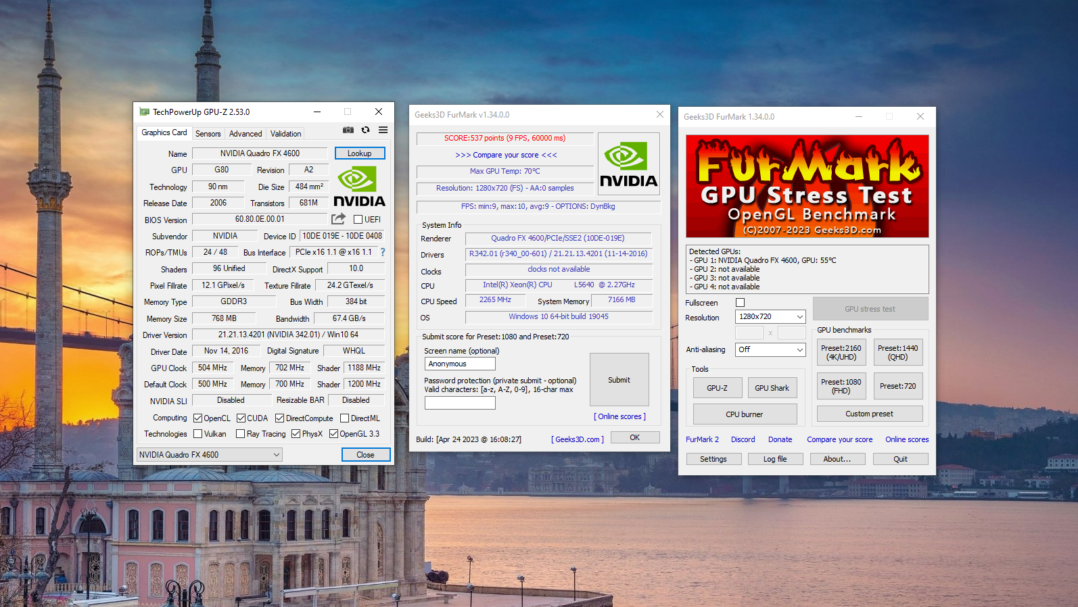Click the Quit button

point(901,459)
